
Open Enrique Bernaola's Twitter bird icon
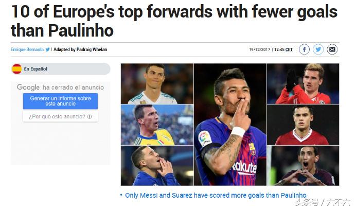point(47,49)
